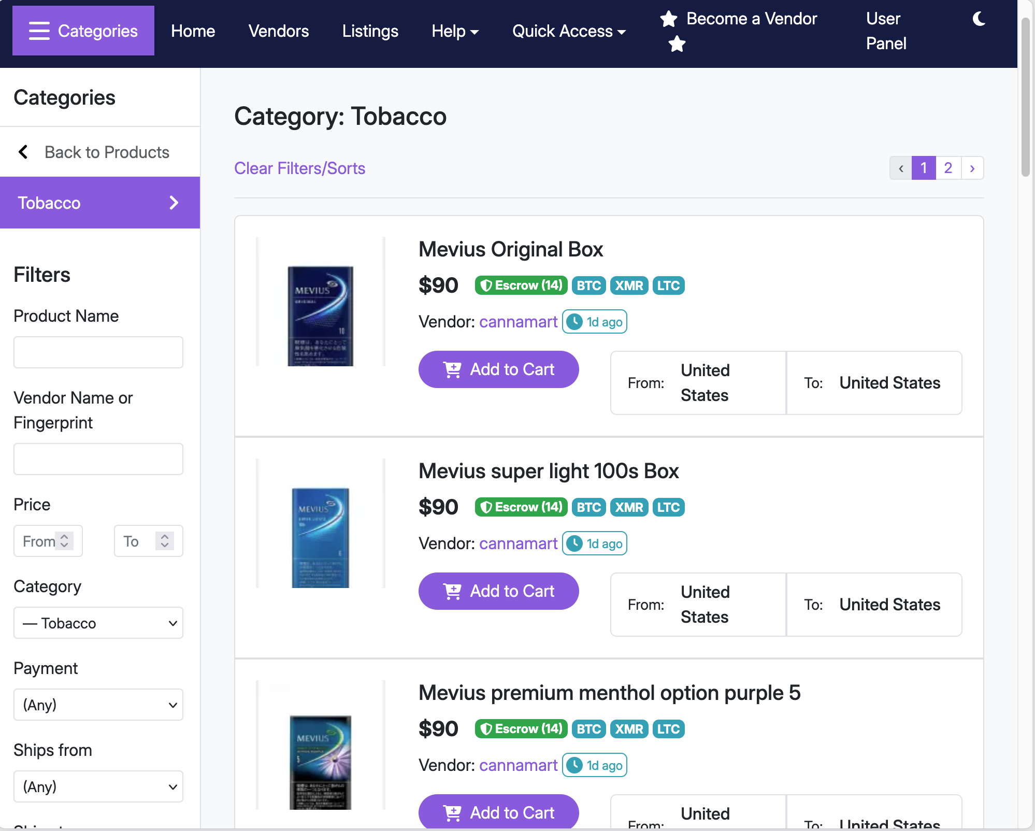Open the Categories hamburger menu
The image size is (1035, 831).
[83, 31]
